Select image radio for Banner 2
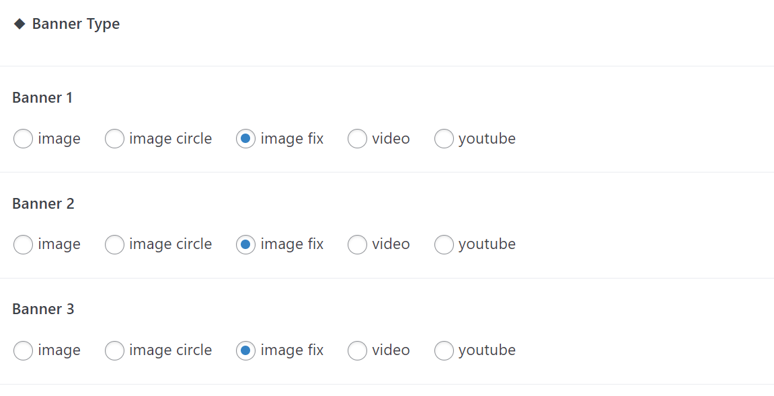The width and height of the screenshot is (774, 396). (24, 244)
